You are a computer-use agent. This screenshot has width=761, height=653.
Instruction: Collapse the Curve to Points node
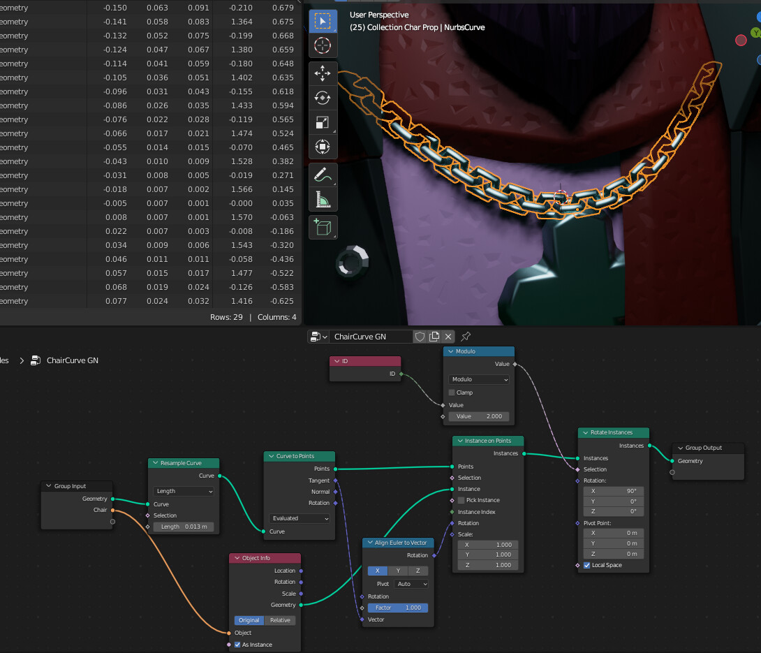[x=272, y=456]
